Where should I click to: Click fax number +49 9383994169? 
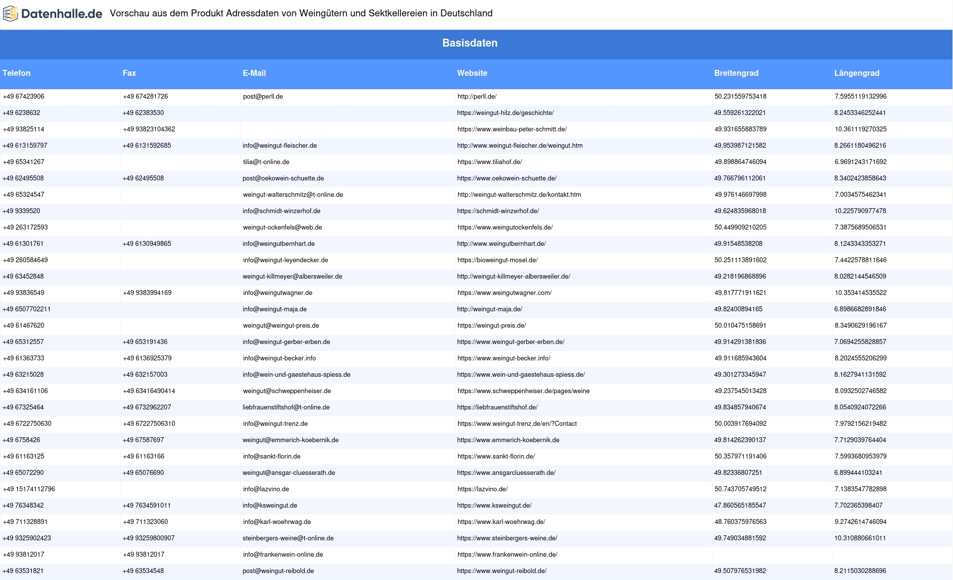click(147, 293)
